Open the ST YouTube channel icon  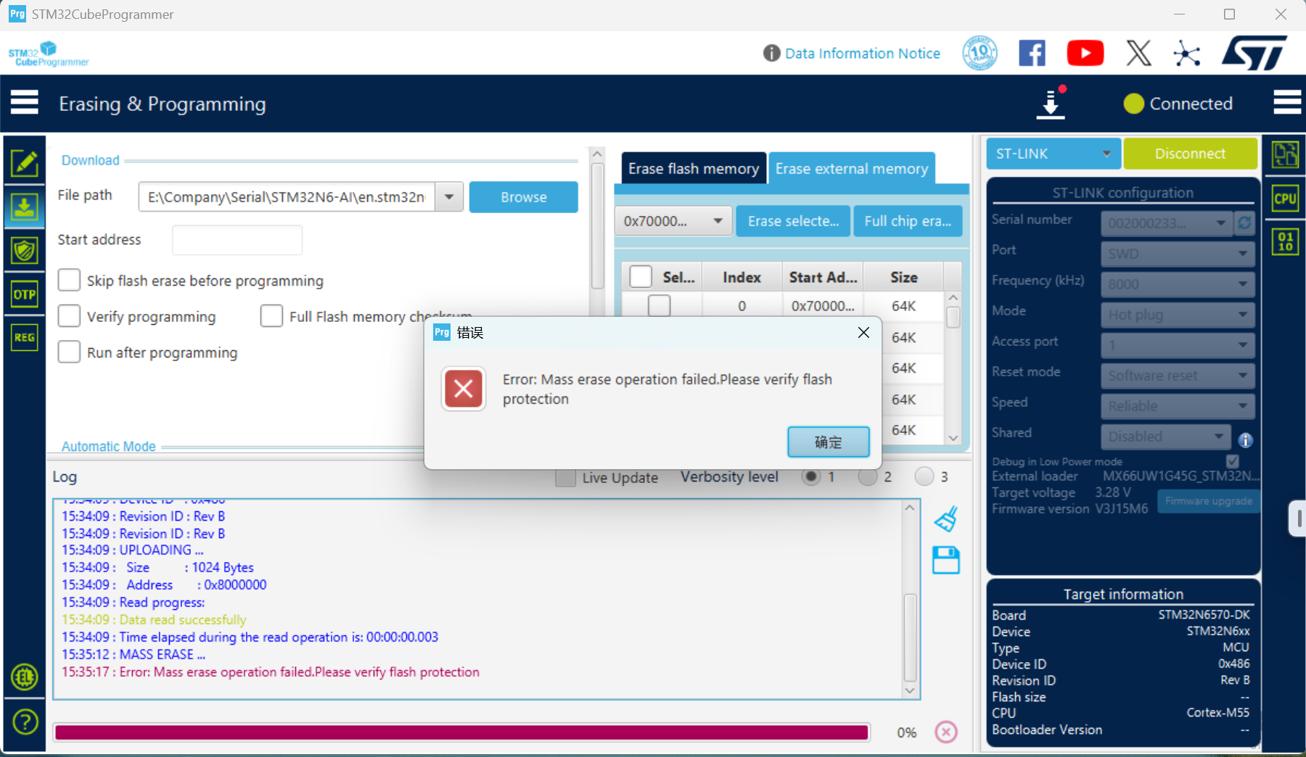pos(1085,53)
